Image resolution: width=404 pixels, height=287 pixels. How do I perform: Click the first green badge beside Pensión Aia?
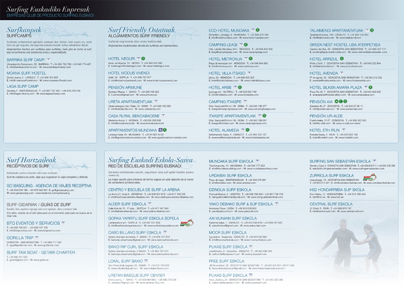coord(336,101)
